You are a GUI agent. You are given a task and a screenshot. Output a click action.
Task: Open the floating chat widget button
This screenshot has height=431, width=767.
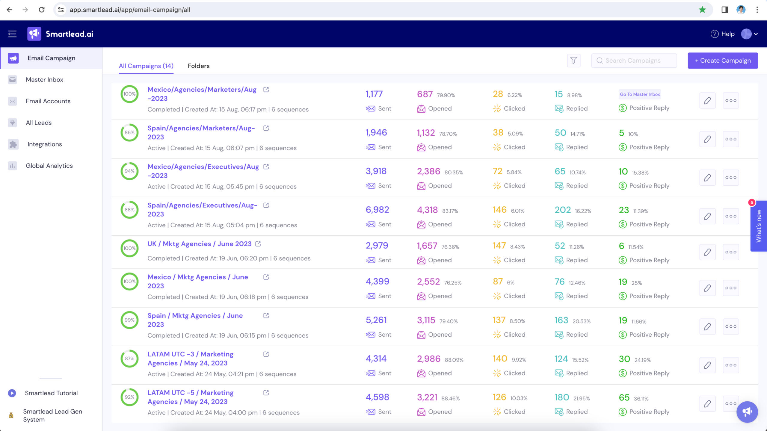[747, 412]
